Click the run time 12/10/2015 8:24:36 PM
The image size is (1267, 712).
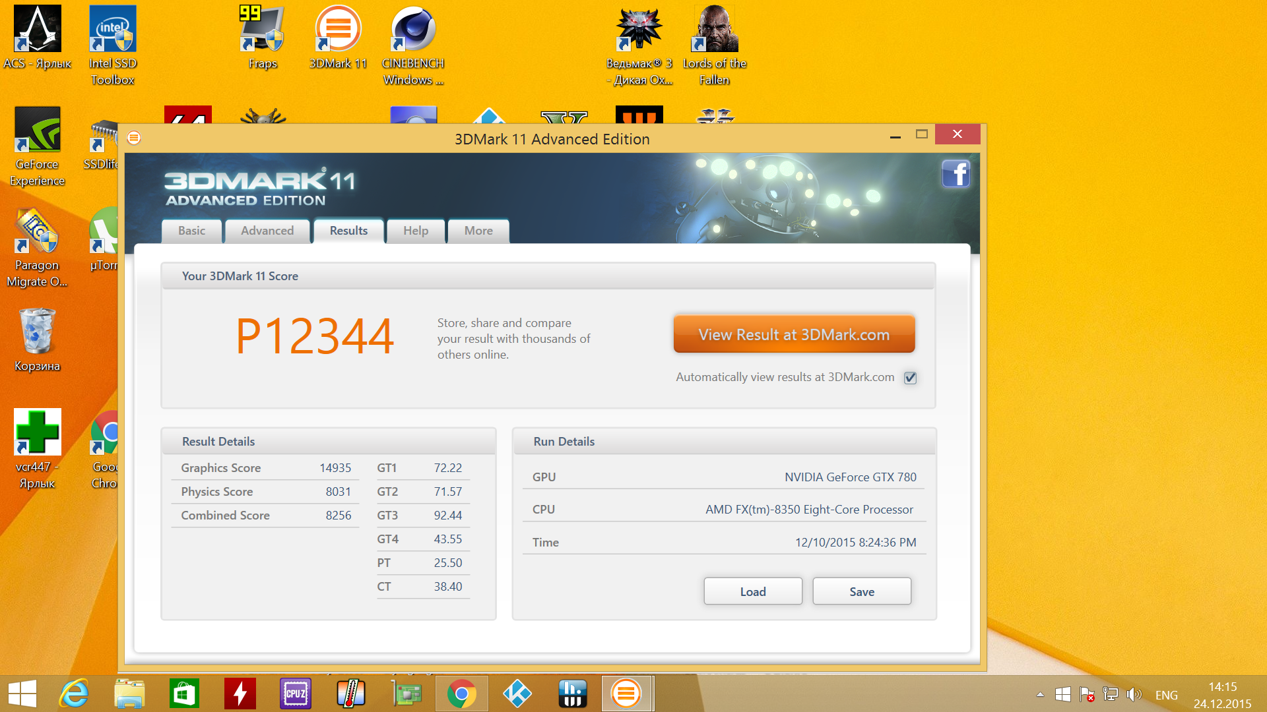point(856,543)
